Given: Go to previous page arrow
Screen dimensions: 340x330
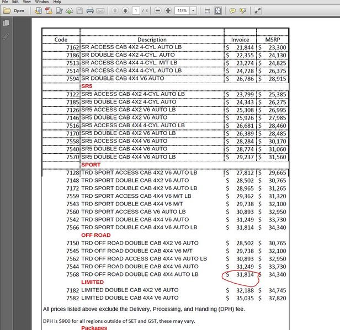Looking at the screenshot, I should pos(115,10).
